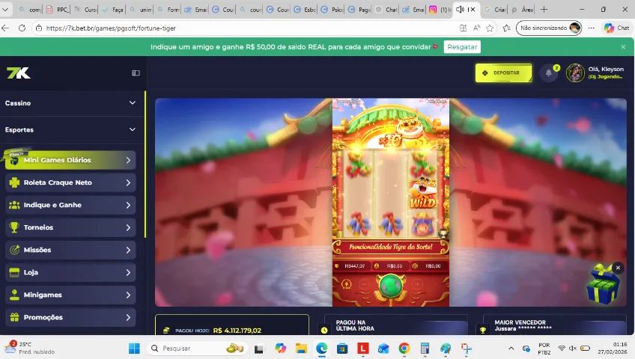635x359 pixels.
Task: Increase bet with the plus button
Action: pyautogui.click(x=417, y=285)
